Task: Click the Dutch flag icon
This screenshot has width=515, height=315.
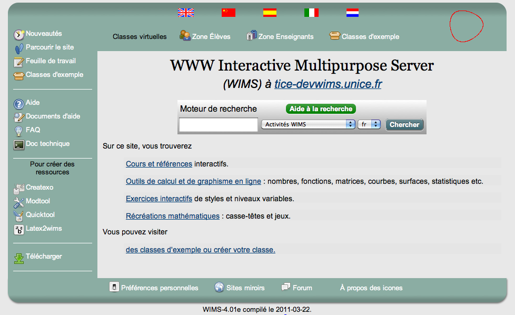Action: [352, 13]
